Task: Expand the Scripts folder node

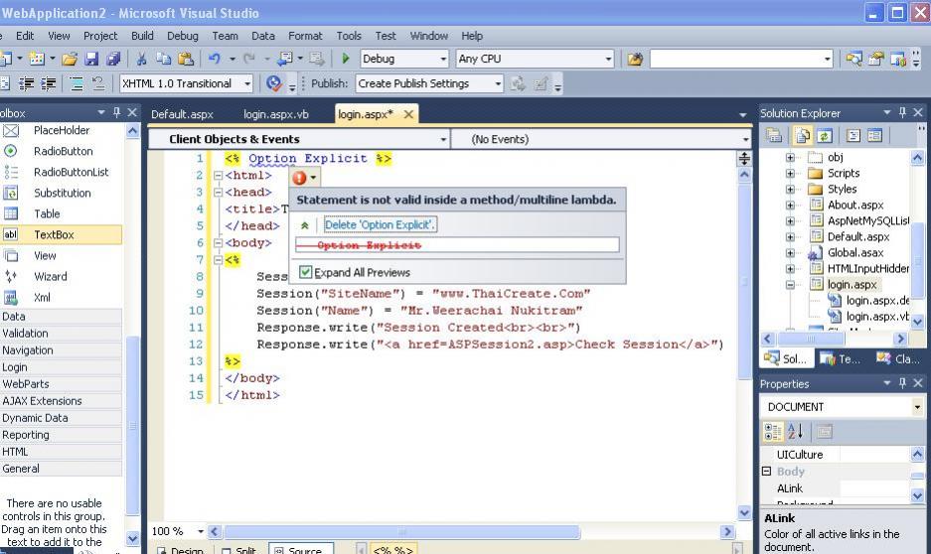Action: click(x=790, y=173)
